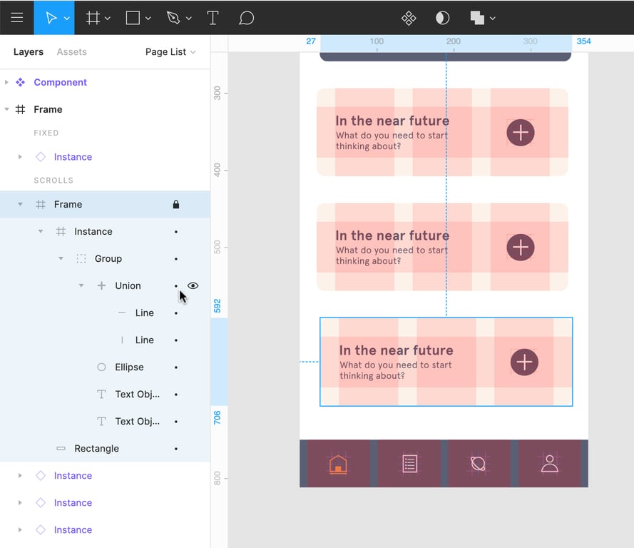Switch to the Layers tab

click(29, 52)
